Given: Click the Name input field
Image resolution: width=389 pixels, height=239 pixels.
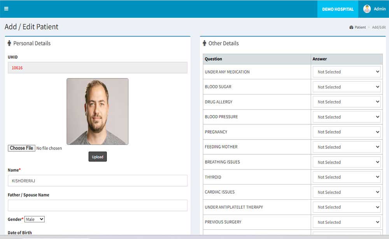Looking at the screenshot, I should click(x=97, y=181).
